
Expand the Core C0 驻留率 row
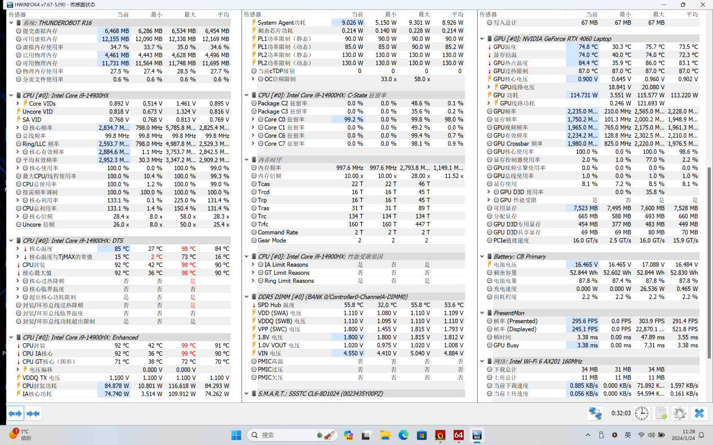253,120
